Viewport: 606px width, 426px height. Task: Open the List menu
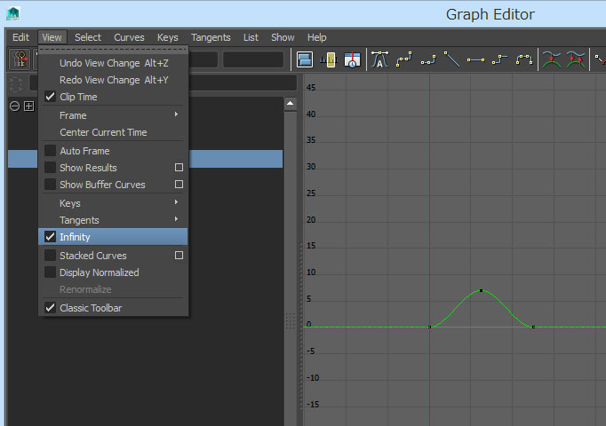pos(251,37)
